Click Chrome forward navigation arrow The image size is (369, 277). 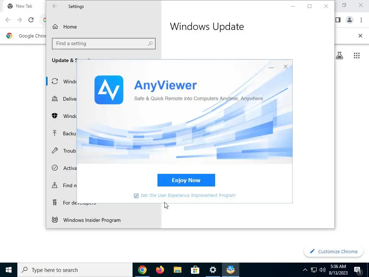point(19,20)
